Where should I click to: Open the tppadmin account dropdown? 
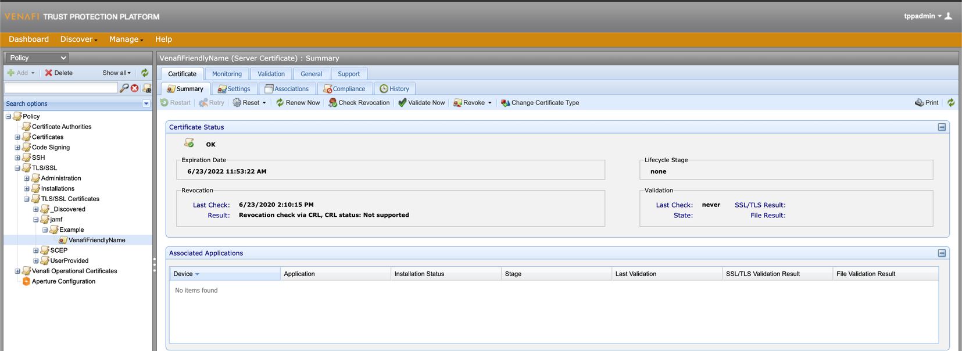[922, 16]
